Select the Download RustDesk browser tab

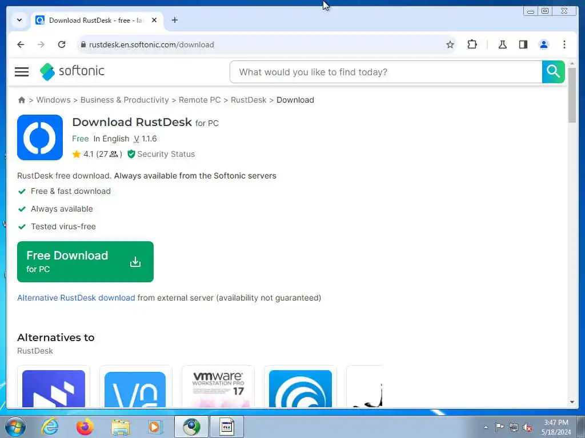[x=97, y=21]
